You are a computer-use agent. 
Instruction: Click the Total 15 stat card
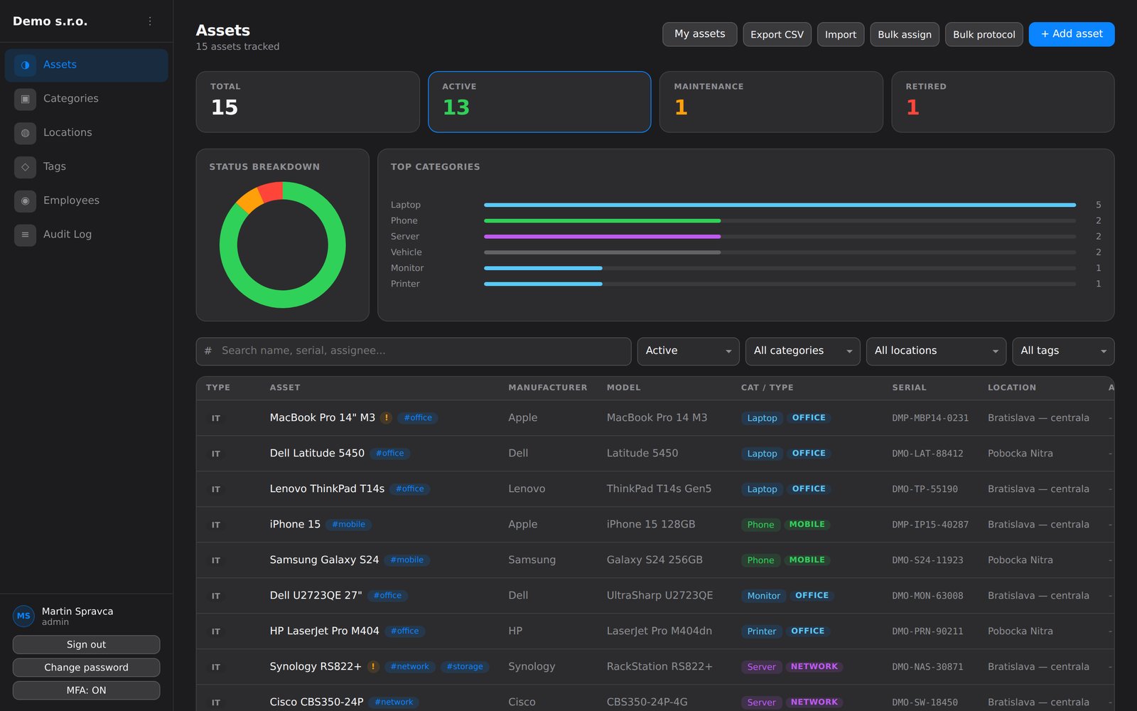point(308,102)
